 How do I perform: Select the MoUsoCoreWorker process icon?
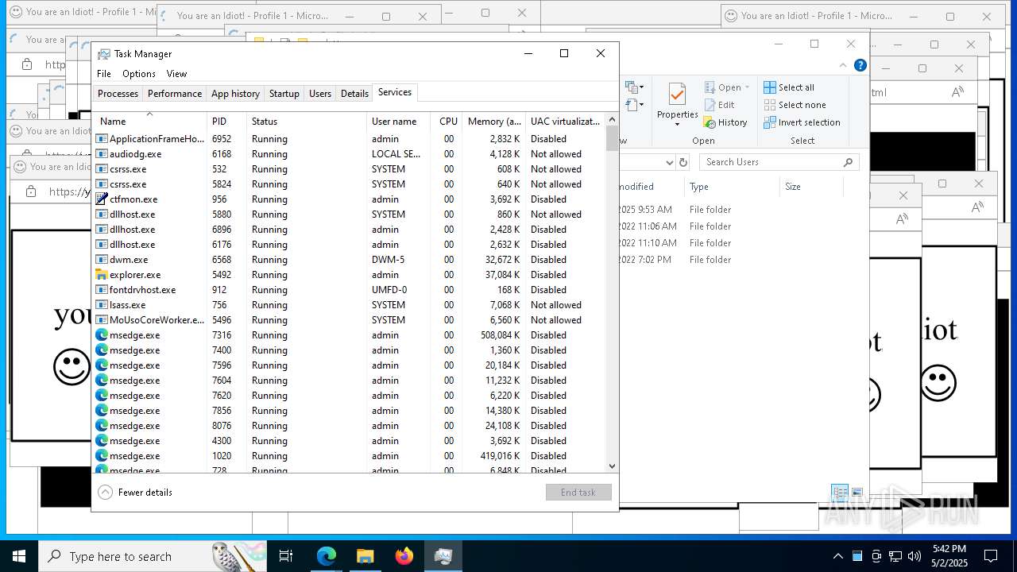coord(102,320)
